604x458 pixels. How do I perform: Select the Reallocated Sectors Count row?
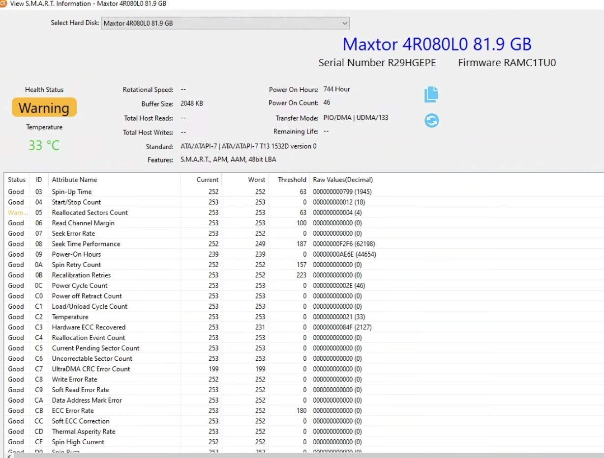[304, 213]
